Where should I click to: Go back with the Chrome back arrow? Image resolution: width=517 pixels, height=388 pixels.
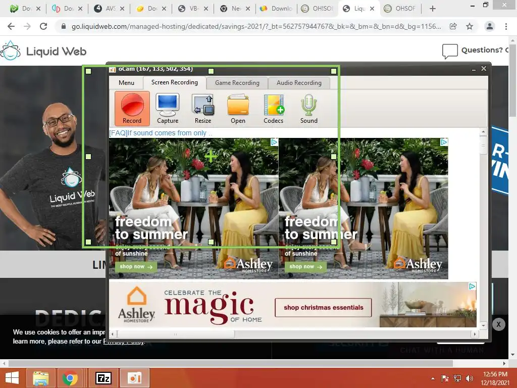click(11, 26)
